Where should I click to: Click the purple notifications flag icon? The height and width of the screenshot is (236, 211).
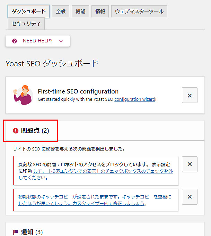[16, 232]
